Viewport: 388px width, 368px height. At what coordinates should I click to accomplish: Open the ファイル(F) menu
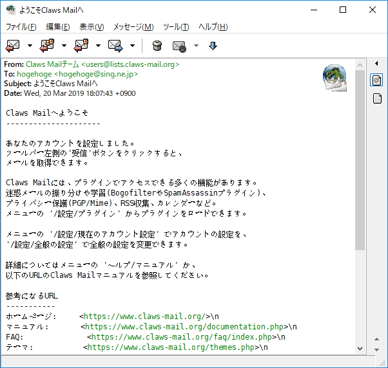pos(21,26)
